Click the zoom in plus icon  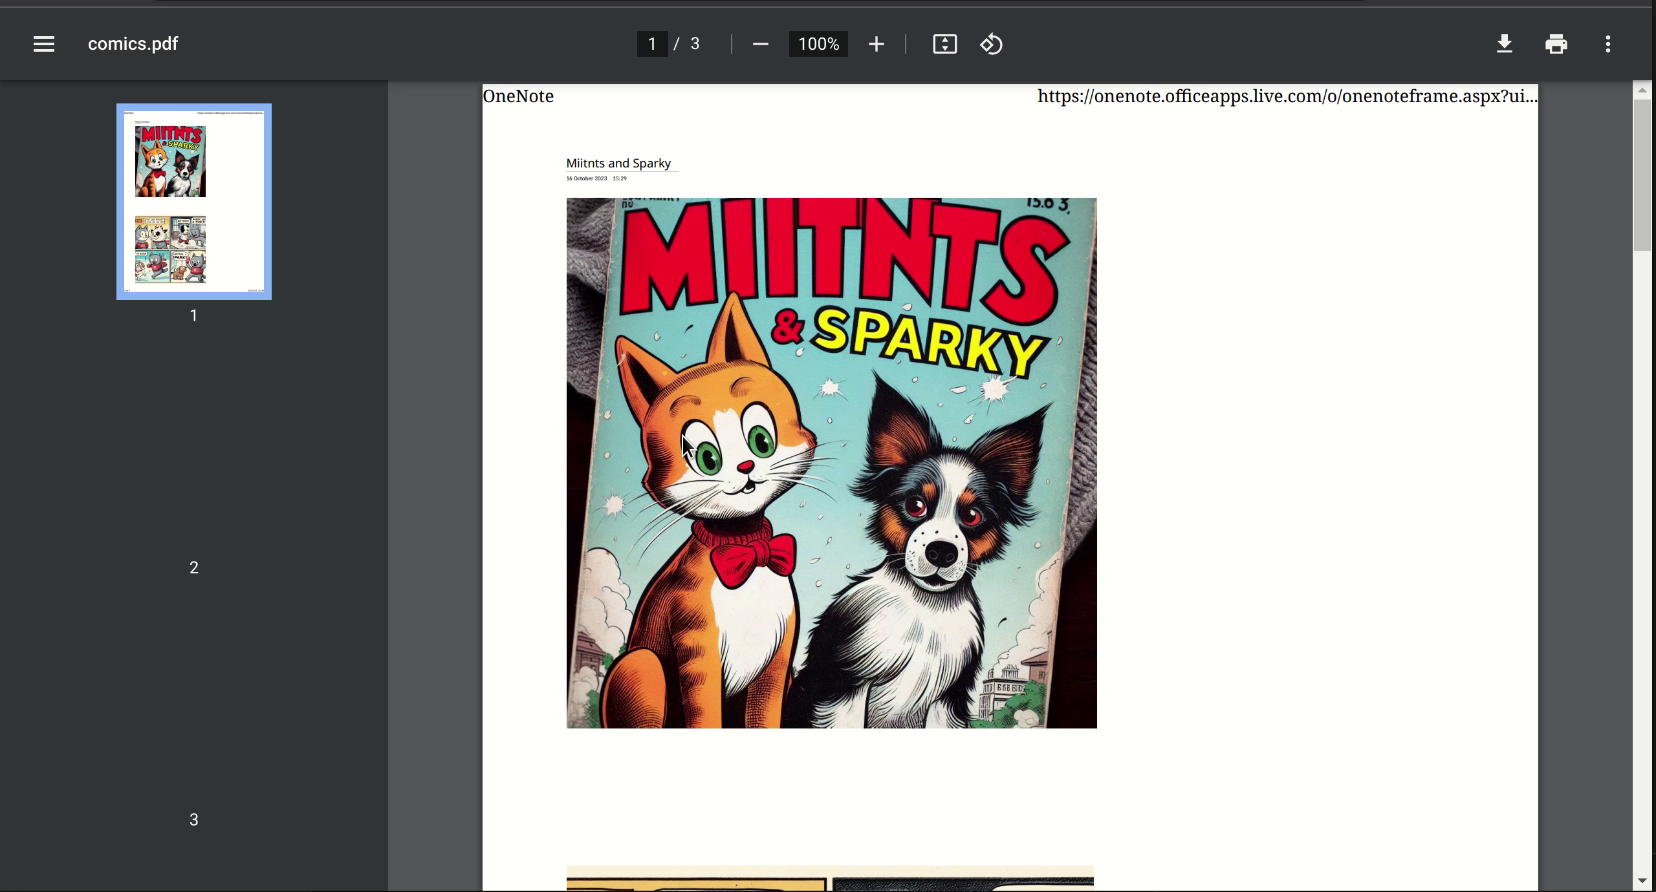[x=876, y=44]
